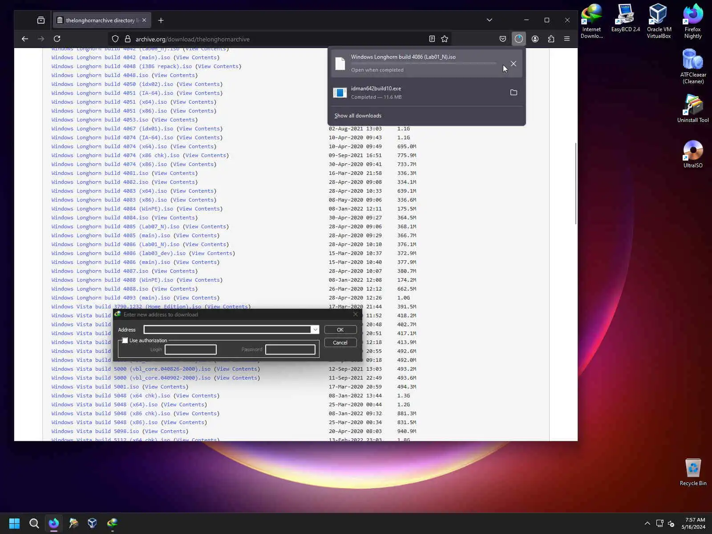Close the Enter new address to download dialog
The height and width of the screenshot is (534, 712).
[355, 314]
